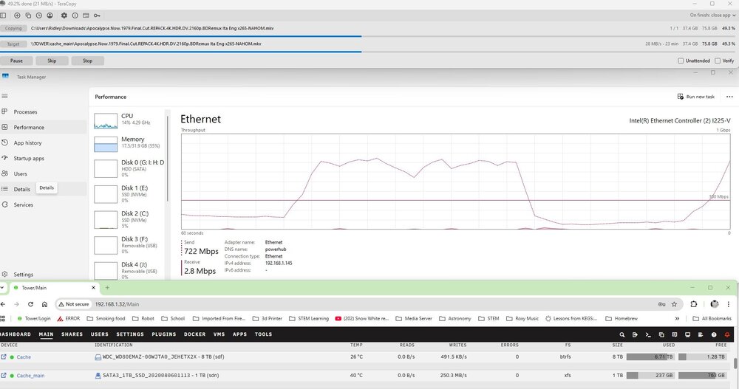The height and width of the screenshot is (389, 739).
Task: Click TeraCopy add files plus icon
Action: point(17,16)
